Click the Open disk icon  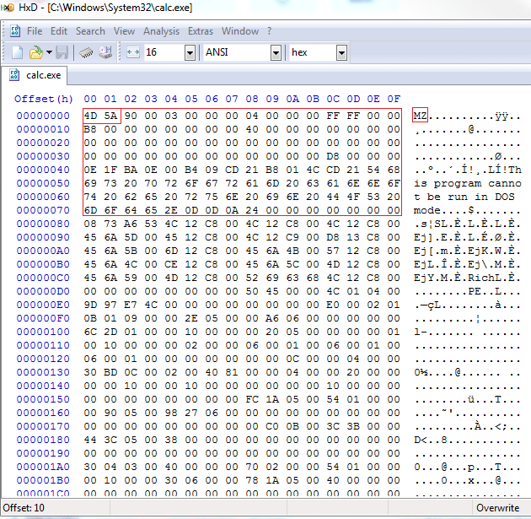105,52
